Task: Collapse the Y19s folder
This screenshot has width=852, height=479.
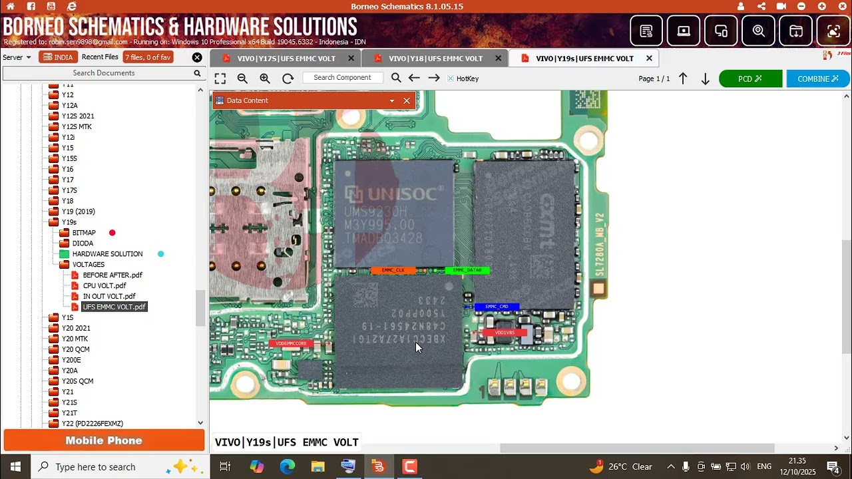Action: [54, 222]
